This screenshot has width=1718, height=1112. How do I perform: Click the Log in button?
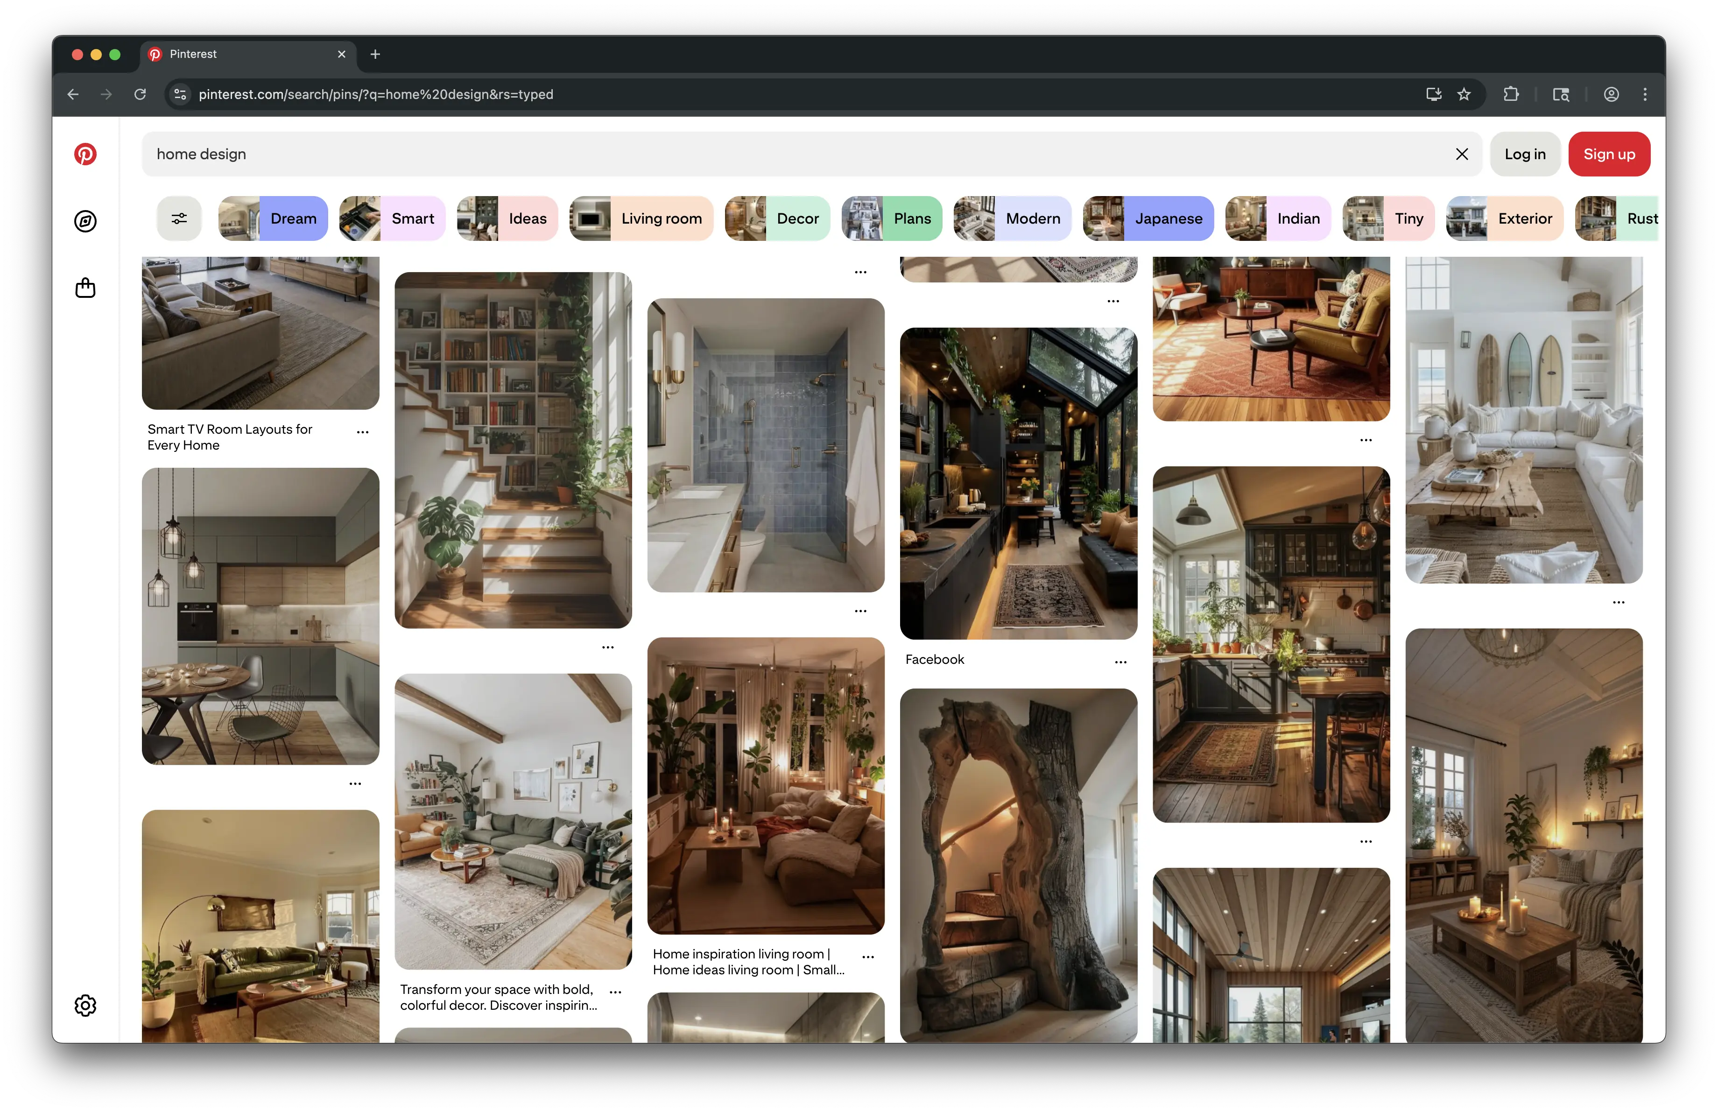tap(1525, 155)
